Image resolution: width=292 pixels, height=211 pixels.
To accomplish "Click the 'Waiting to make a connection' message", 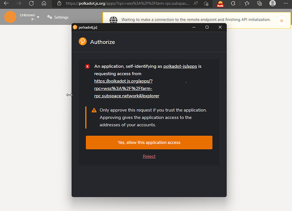I will click(x=196, y=19).
